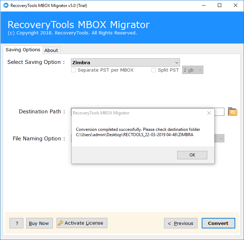This screenshot has height=240, width=244.
Task: Click OK in the conversion completed dialog
Action: (192, 155)
